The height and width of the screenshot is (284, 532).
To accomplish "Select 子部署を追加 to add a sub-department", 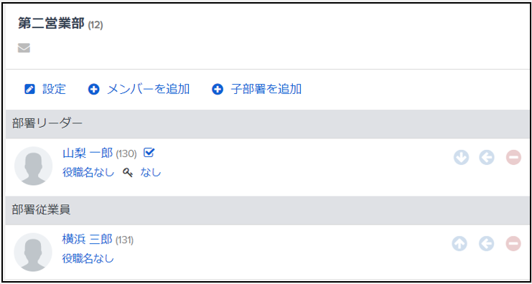I will 266,89.
